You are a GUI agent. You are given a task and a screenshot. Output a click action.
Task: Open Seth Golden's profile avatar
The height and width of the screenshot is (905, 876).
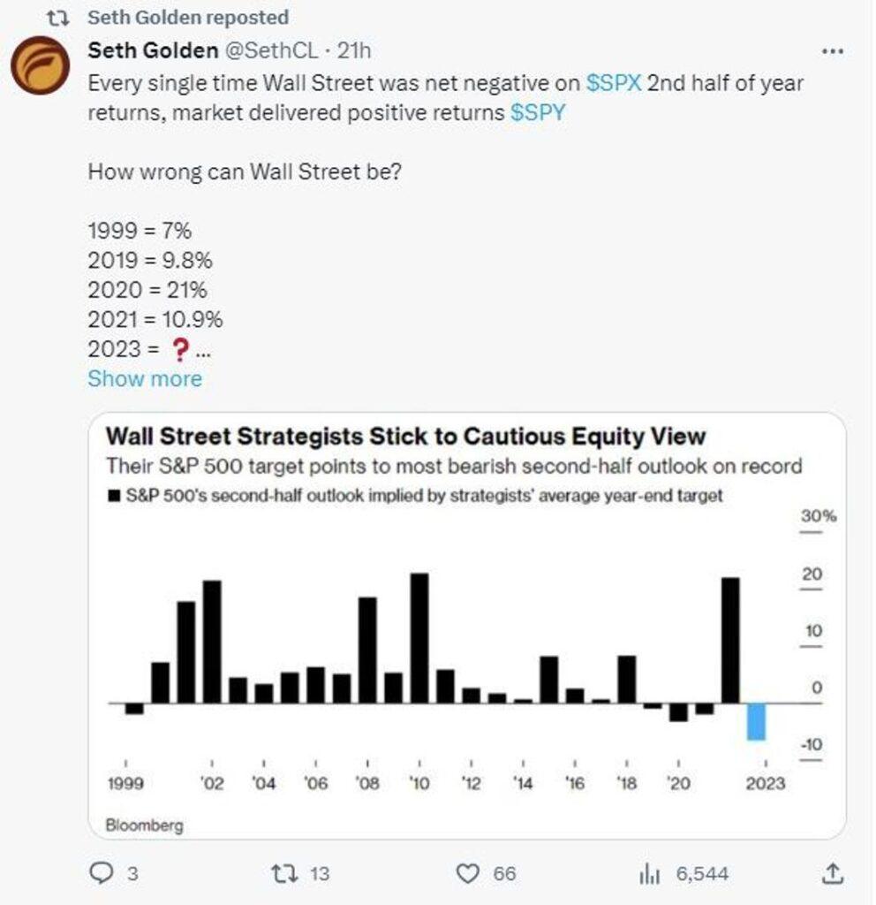pyautogui.click(x=41, y=65)
